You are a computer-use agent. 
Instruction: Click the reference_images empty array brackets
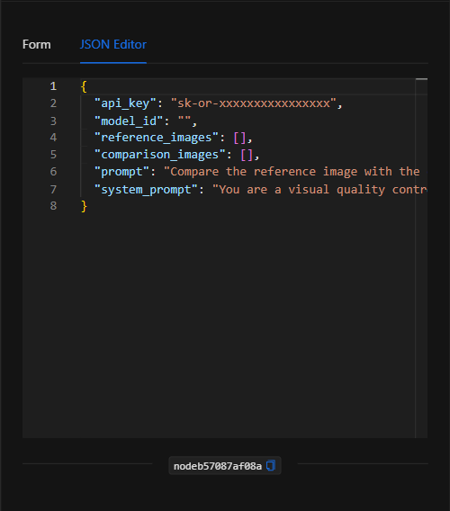pyautogui.click(x=239, y=138)
